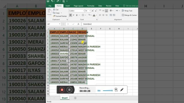
Task: Center text horizontally in Alignment group
Action: pos(103,15)
